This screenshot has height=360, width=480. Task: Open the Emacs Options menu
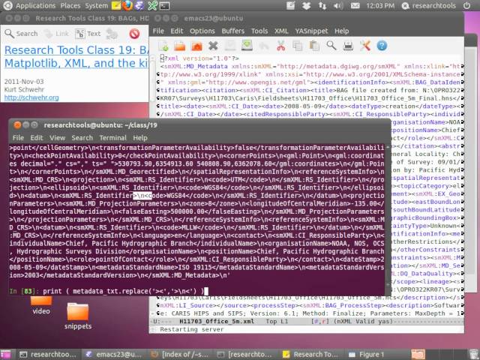(202, 31)
